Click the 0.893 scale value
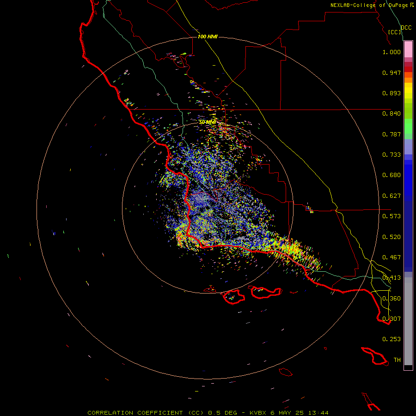The width and height of the screenshot is (416, 416). coord(392,93)
